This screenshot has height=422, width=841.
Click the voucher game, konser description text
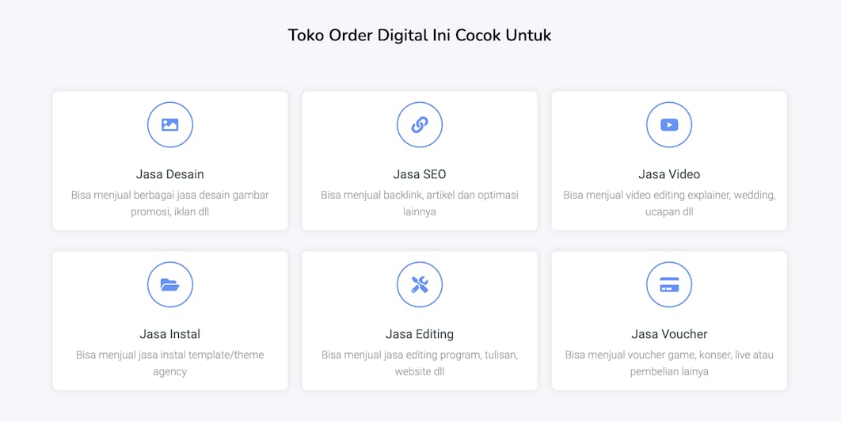coord(669,363)
